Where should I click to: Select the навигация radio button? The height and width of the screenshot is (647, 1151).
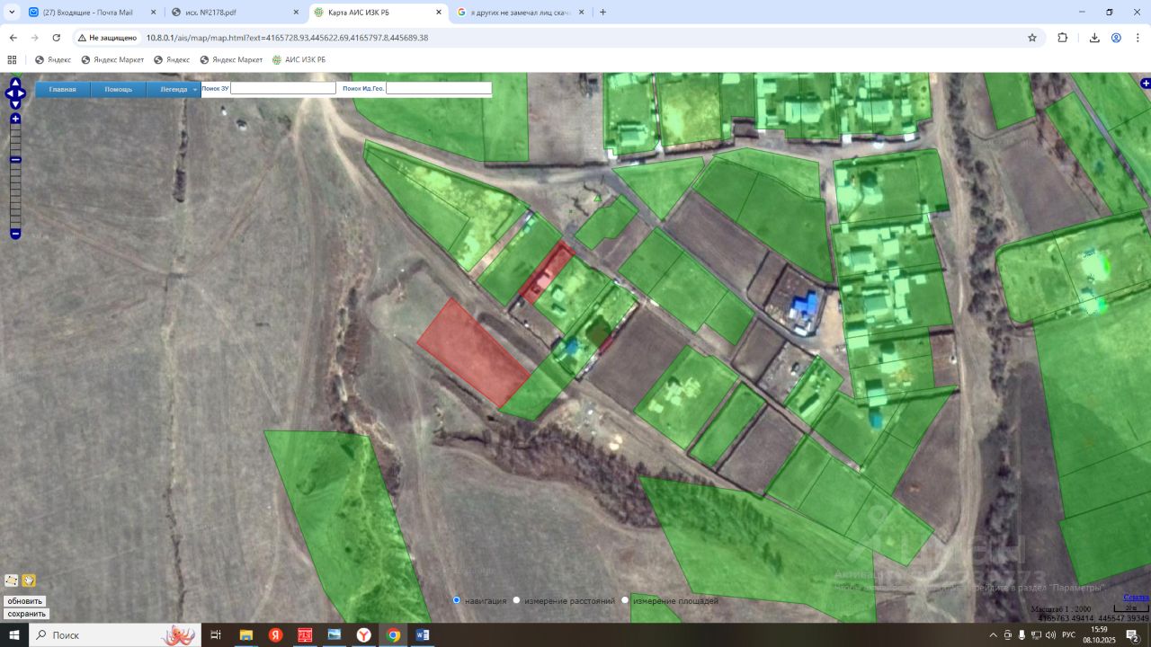(x=457, y=600)
